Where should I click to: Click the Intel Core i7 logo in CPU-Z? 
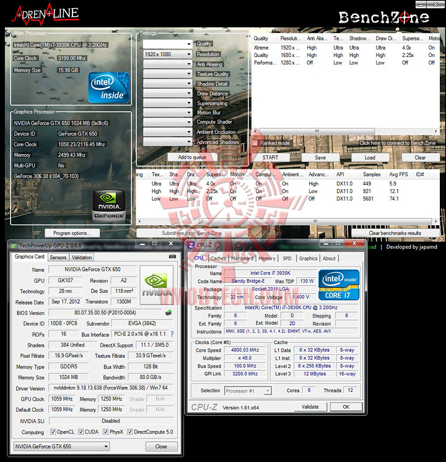tap(339, 285)
